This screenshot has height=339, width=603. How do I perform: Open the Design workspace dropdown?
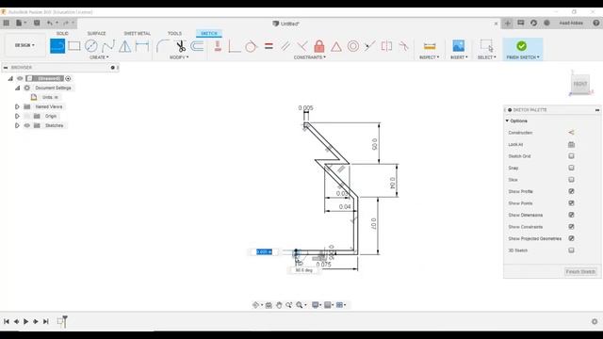coord(24,45)
